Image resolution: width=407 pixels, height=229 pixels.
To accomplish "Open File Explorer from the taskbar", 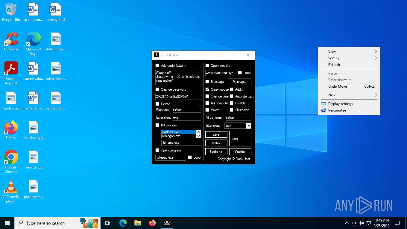I will pyautogui.click(x=137, y=223).
